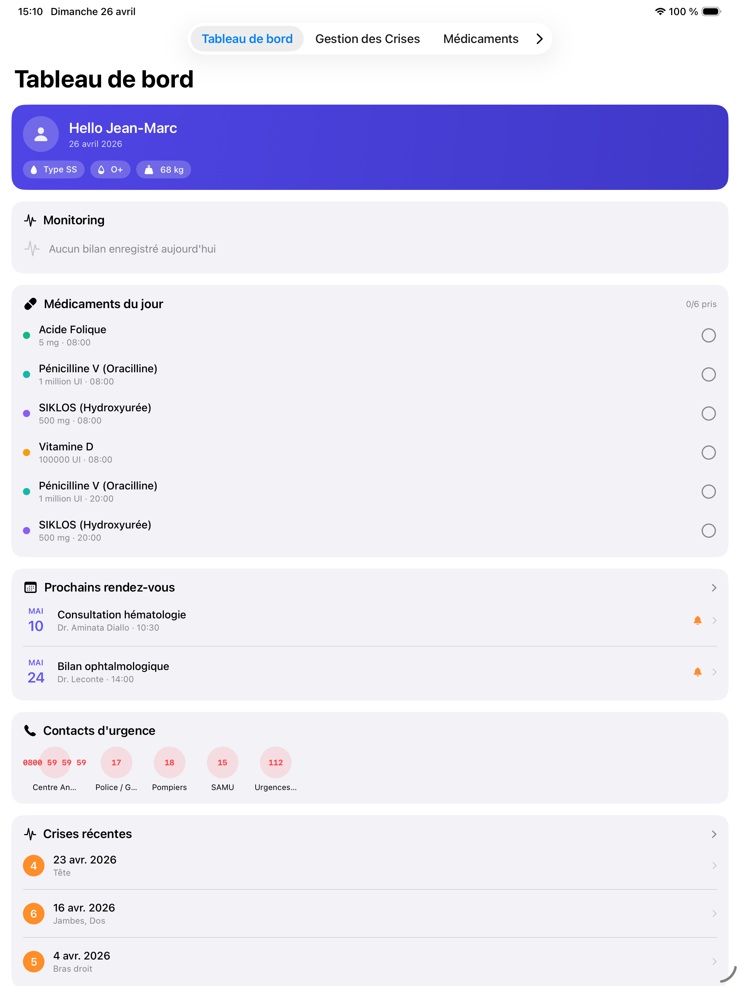
Task: Tap the level 5 crisis severity badge
Action: pos(33,962)
